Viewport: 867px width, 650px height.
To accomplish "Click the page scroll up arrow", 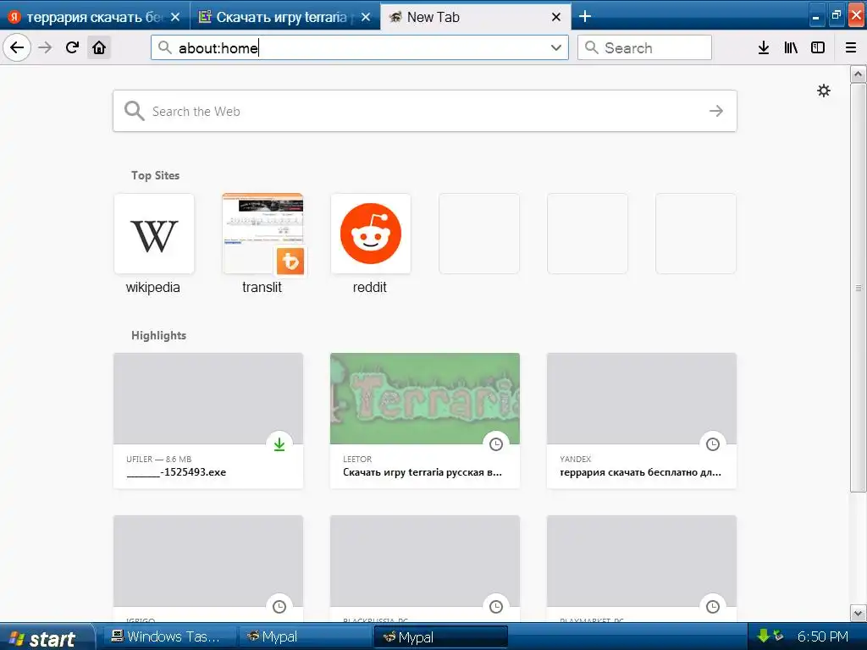I will pyautogui.click(x=859, y=74).
